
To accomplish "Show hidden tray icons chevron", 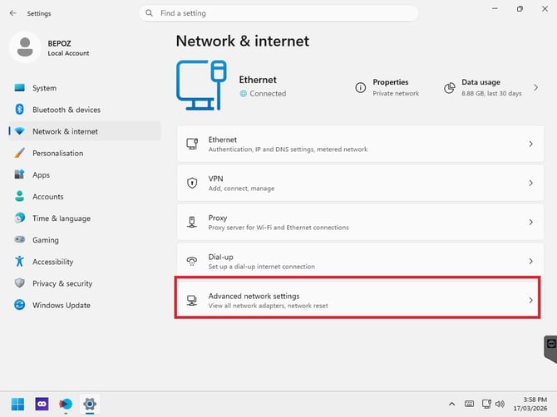I will click(452, 404).
